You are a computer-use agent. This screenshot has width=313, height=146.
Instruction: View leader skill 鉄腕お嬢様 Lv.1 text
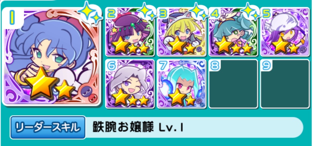(138, 127)
